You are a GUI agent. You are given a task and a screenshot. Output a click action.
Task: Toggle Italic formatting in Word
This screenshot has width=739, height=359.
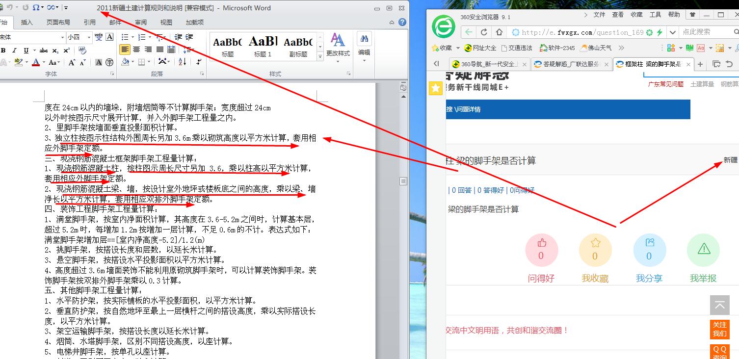point(14,50)
